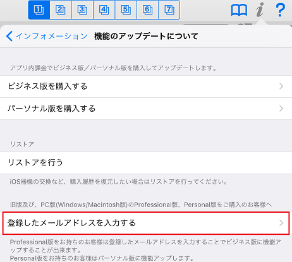Select page layer icon 1
The image size is (292, 262).
coord(39,10)
